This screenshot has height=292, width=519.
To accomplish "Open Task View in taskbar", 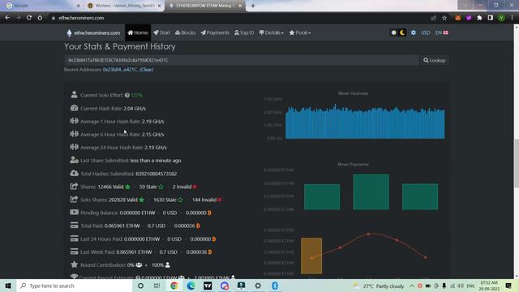I will tap(157, 286).
